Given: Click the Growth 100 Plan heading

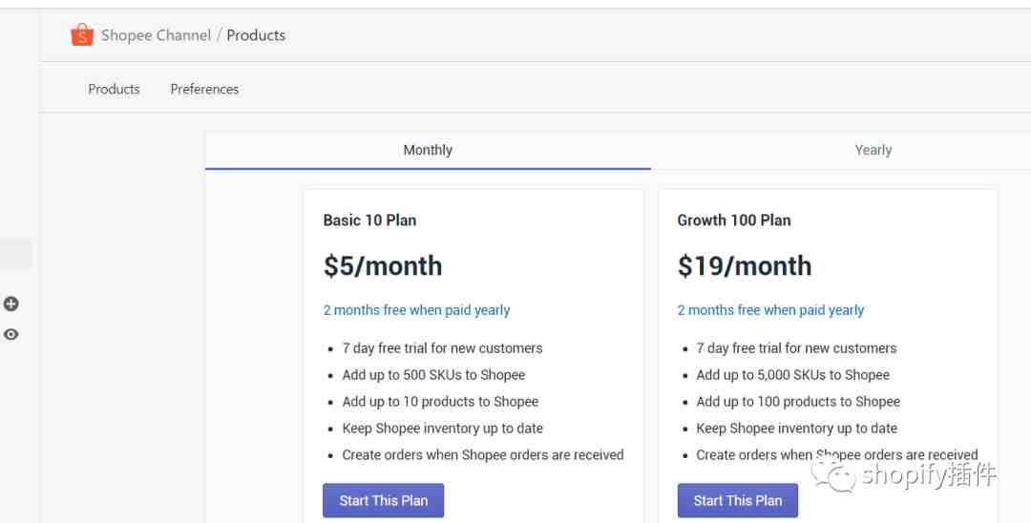Looking at the screenshot, I should pyautogui.click(x=733, y=220).
